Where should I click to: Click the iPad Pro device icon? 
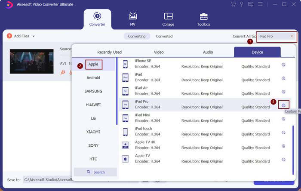[125, 105]
